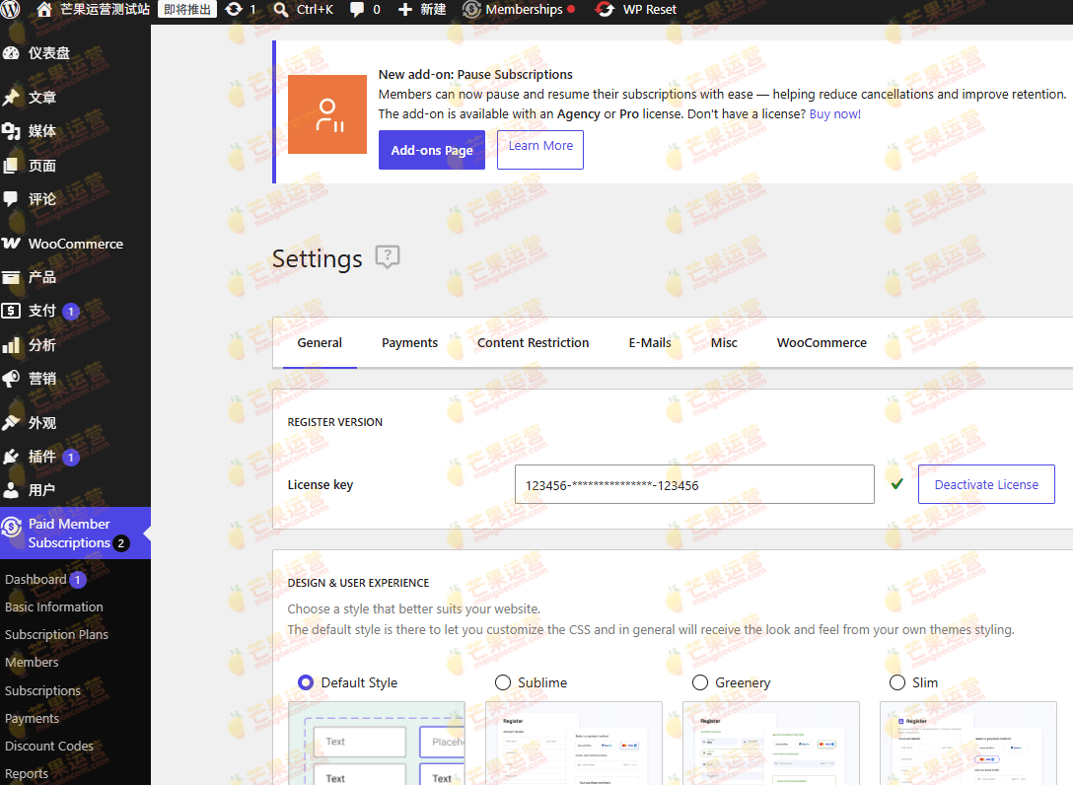Click the 营销 megaphone icon
This screenshot has width=1073, height=785.
pyautogui.click(x=11, y=379)
